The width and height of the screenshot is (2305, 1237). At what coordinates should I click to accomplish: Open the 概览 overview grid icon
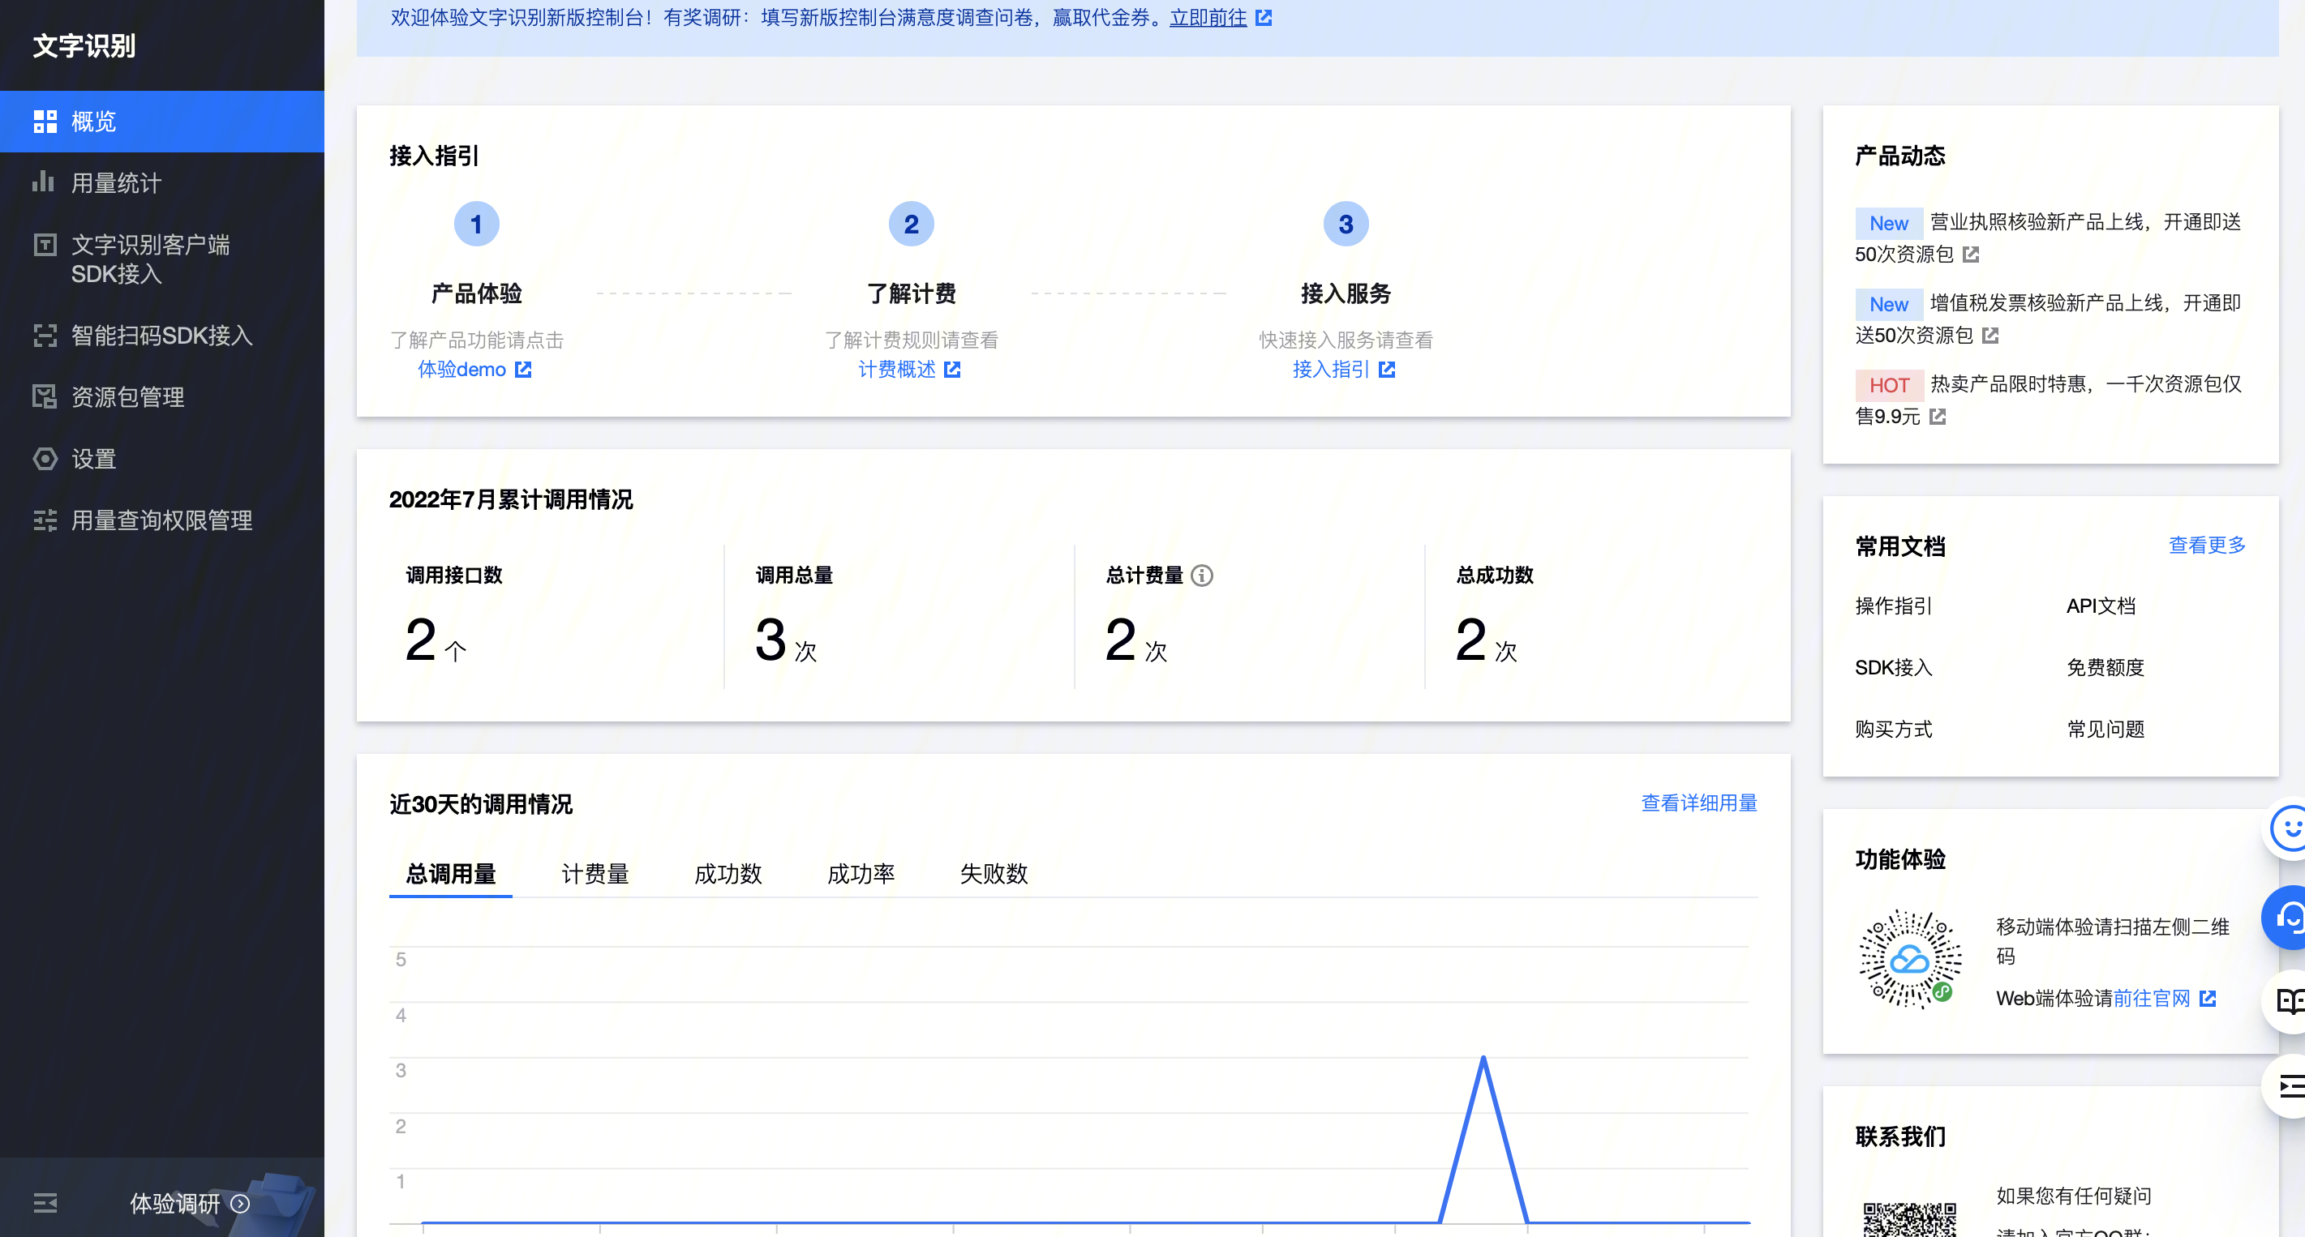pos(45,121)
